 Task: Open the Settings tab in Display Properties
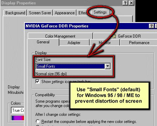coord(100,12)
